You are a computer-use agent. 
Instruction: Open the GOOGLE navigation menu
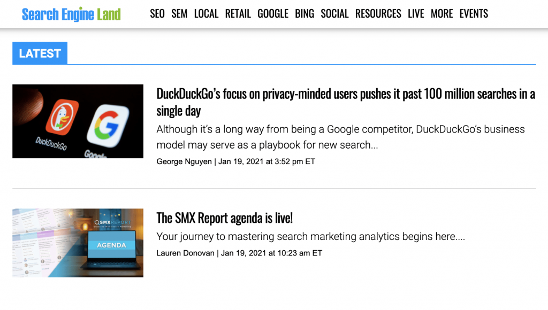pyautogui.click(x=273, y=14)
